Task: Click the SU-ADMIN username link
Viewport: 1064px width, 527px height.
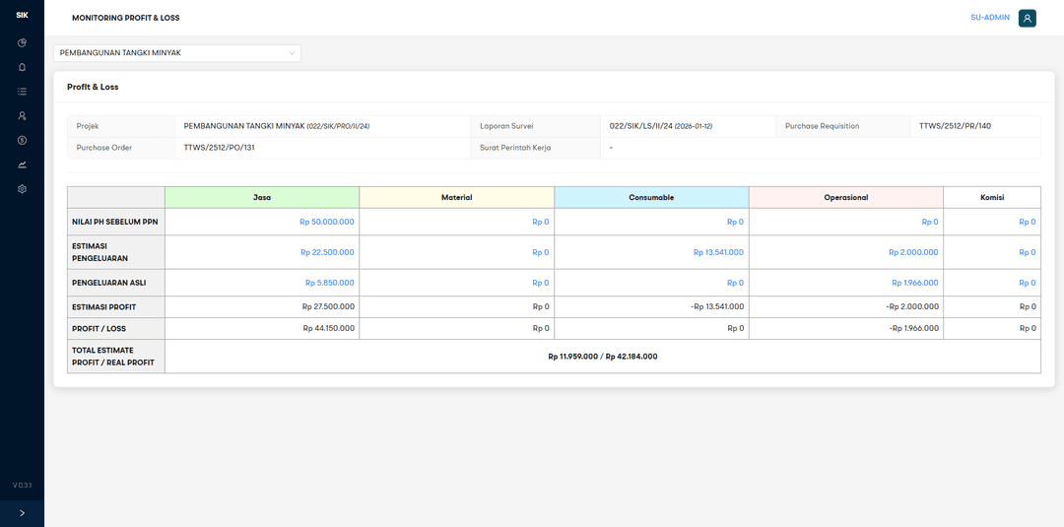Action: pos(990,18)
